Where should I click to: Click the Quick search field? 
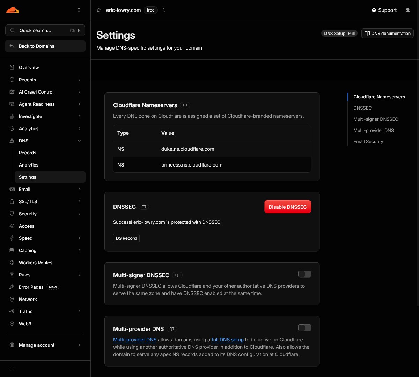tap(45, 30)
